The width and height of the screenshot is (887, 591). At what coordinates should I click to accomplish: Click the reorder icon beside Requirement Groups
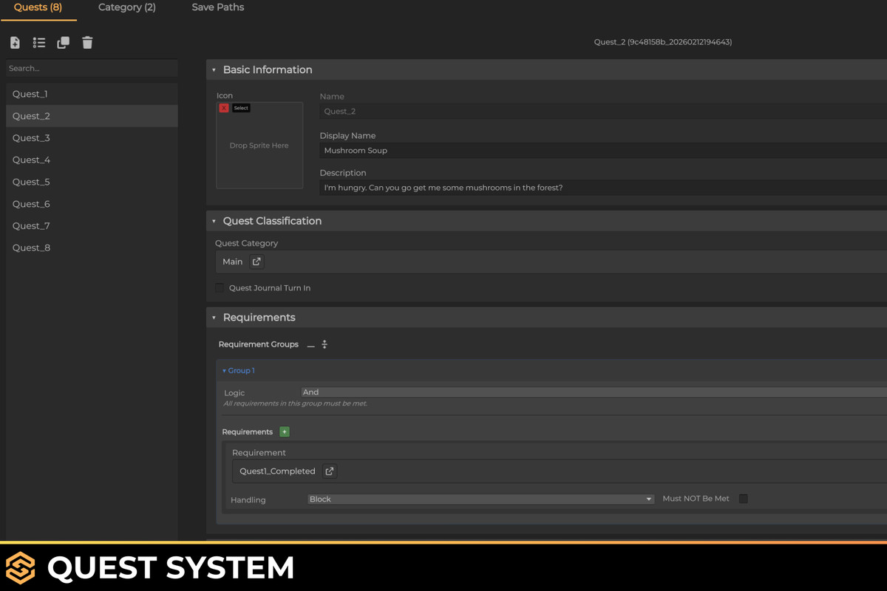coord(324,344)
